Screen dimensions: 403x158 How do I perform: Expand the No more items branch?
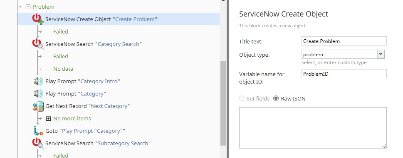pos(48,119)
